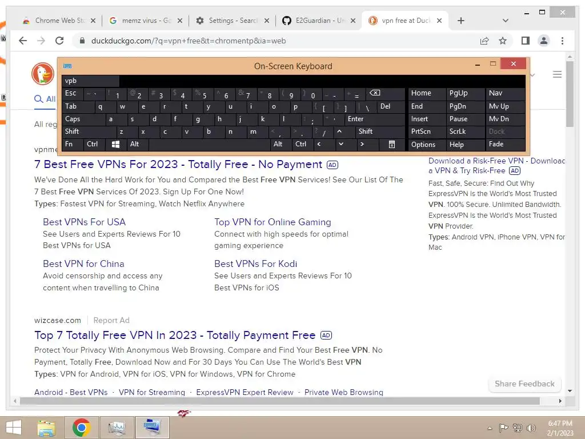The width and height of the screenshot is (585, 439).
Task: Select the All search results tab
Action: click(x=45, y=99)
